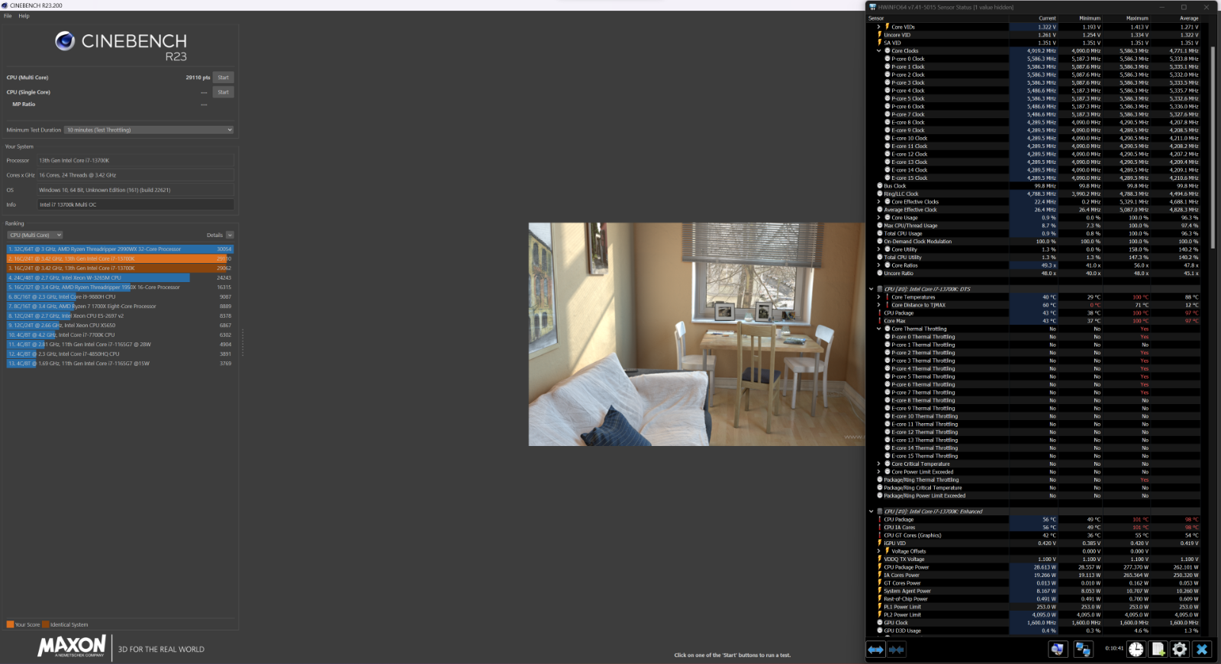Open CPU (Multi Core) ranking dropdown
The height and width of the screenshot is (664, 1221).
point(34,235)
